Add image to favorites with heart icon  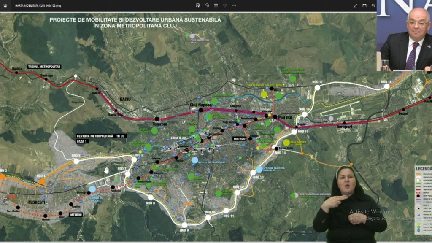[225, 5]
